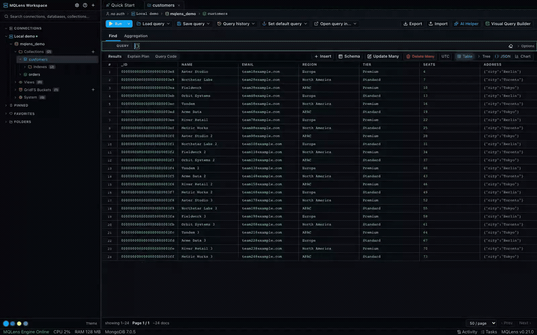This screenshot has width=537, height=335.
Task: Open the Schema view button
Action: coord(349,56)
